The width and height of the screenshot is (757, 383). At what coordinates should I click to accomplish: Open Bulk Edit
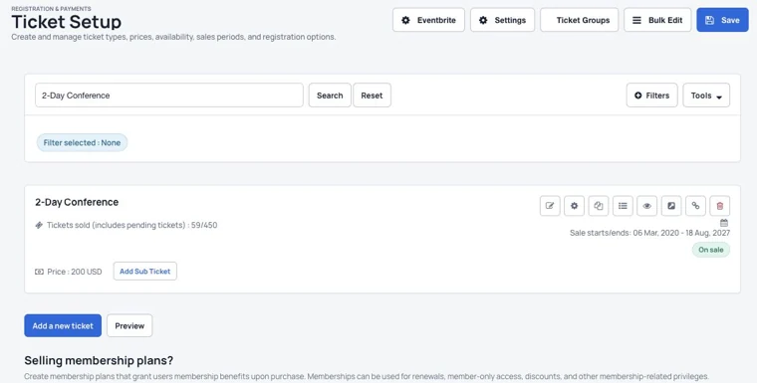click(657, 20)
